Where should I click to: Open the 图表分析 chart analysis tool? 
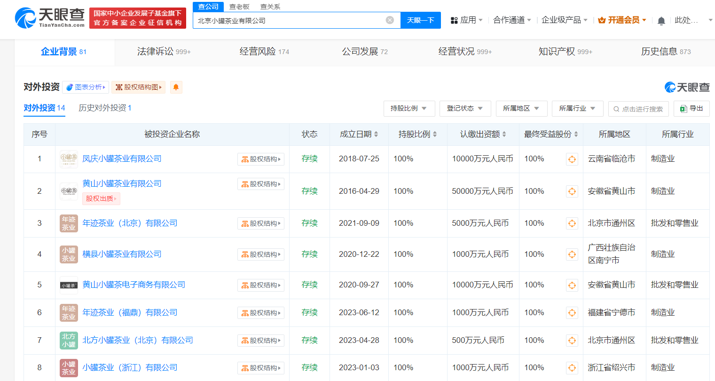click(86, 87)
